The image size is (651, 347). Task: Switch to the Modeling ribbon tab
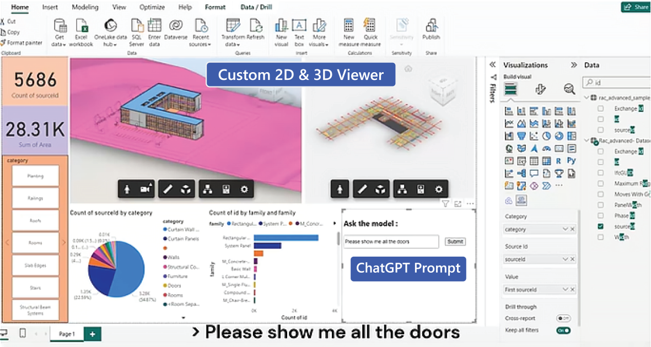click(x=85, y=8)
